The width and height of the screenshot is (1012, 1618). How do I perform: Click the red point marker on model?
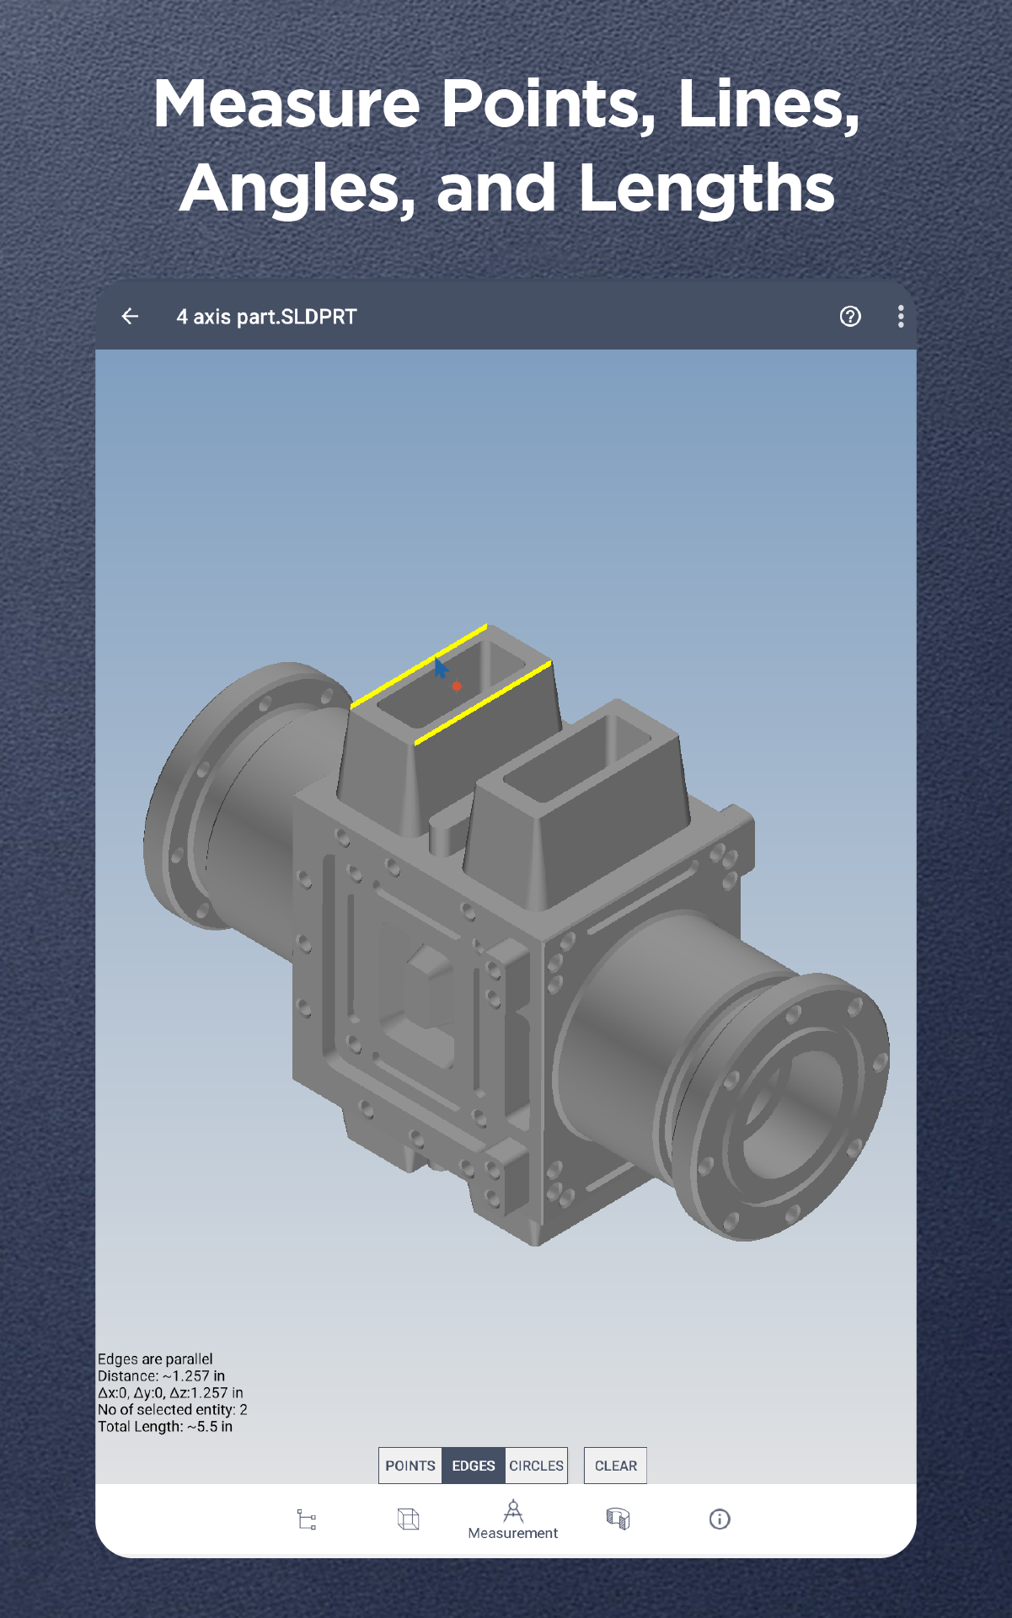coord(457,686)
